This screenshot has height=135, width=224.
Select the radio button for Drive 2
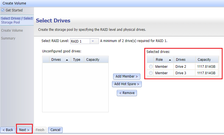pyautogui.click(x=151, y=67)
